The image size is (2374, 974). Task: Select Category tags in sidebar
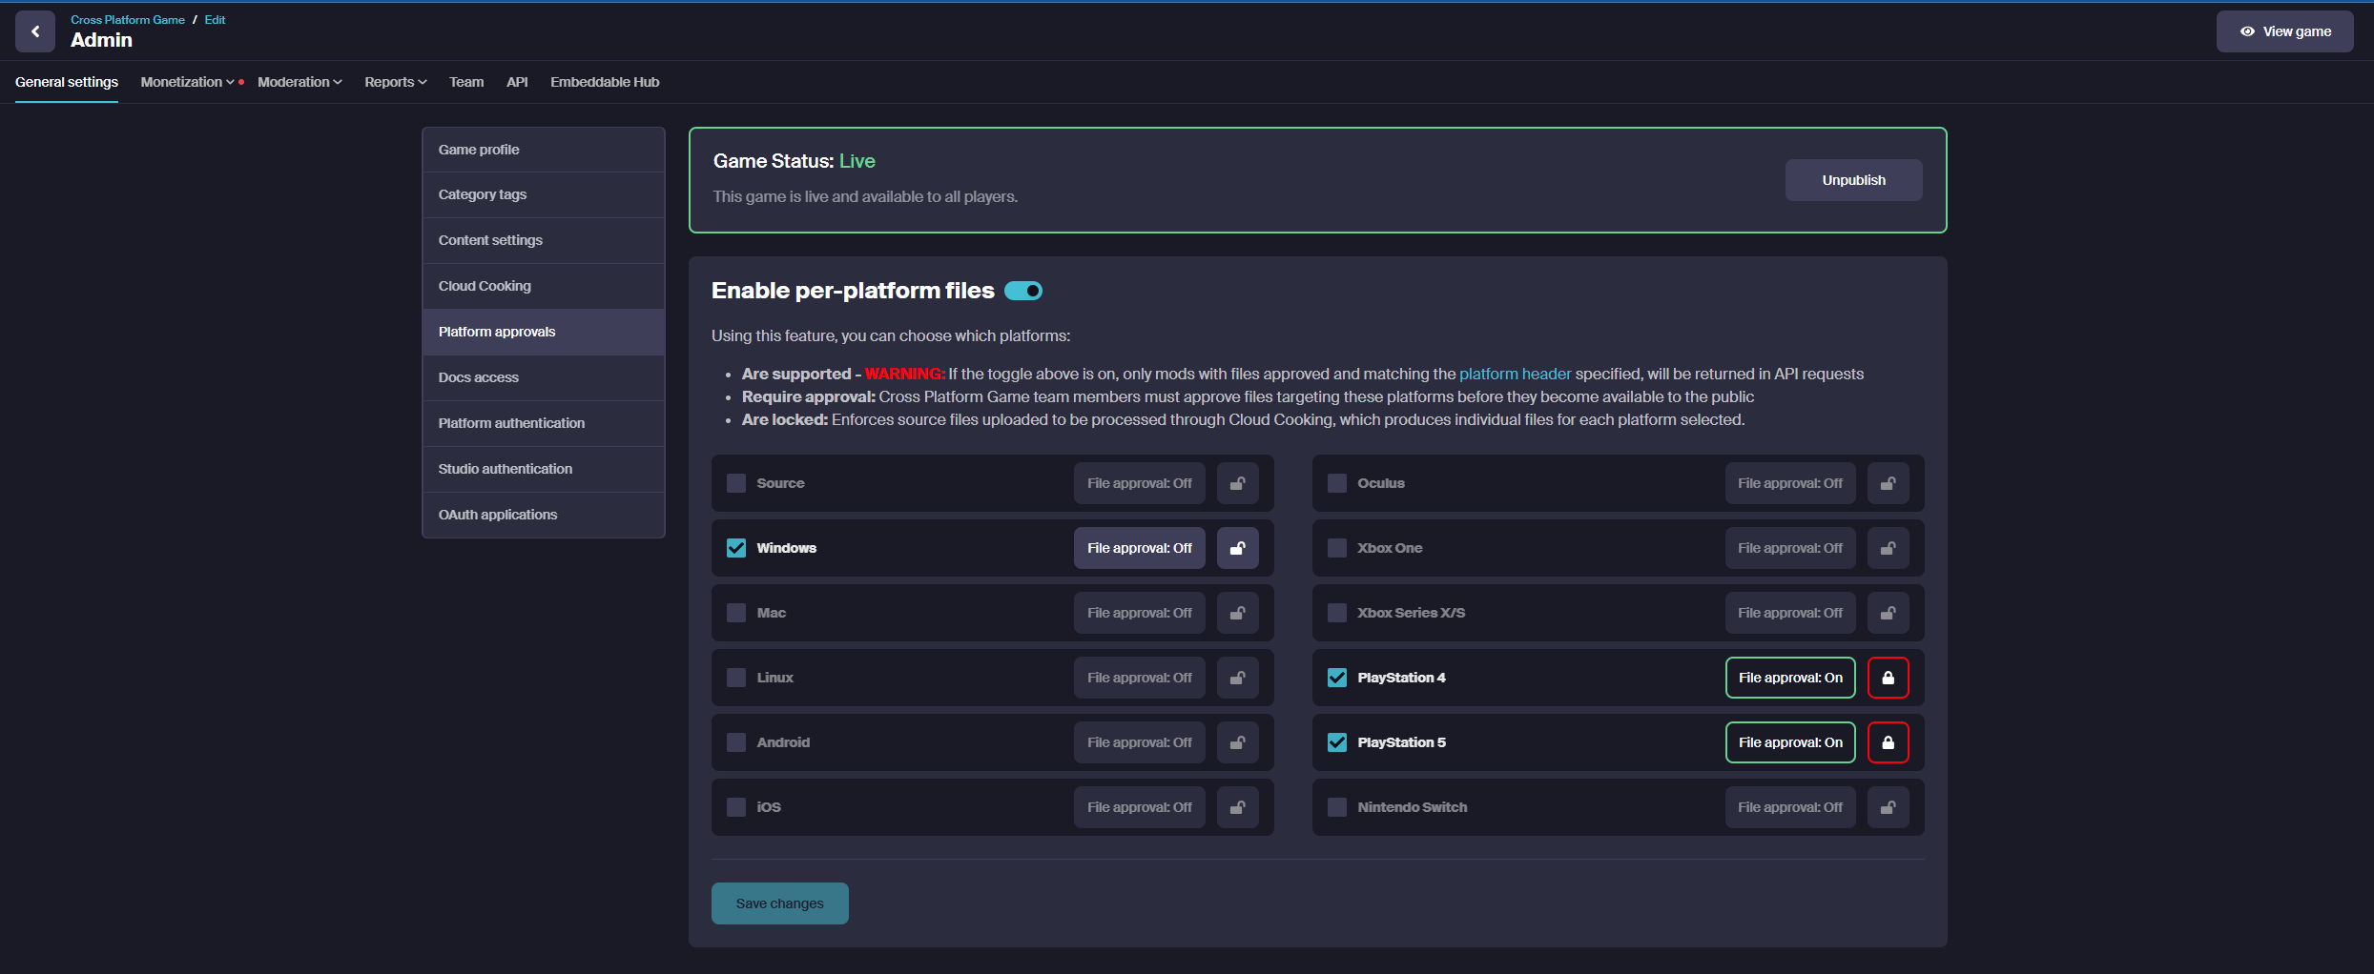tap(544, 194)
